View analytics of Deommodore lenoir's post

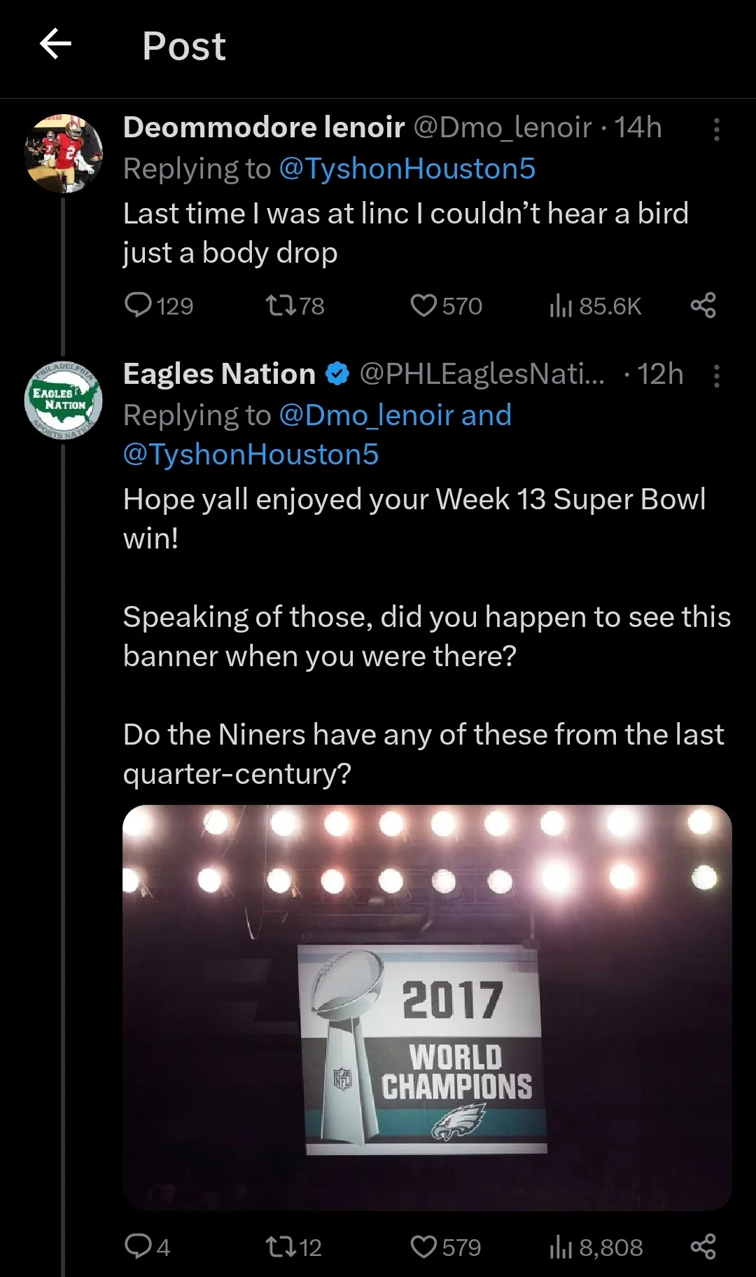pyautogui.click(x=561, y=305)
